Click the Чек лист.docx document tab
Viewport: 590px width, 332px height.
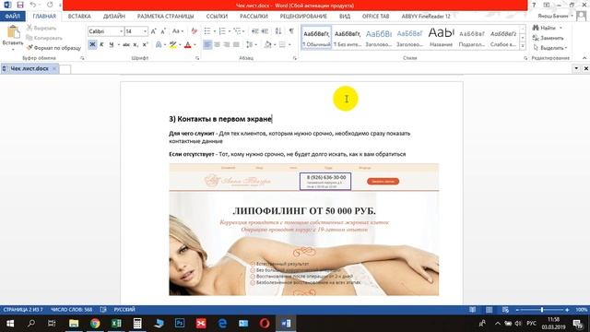[x=29, y=68]
